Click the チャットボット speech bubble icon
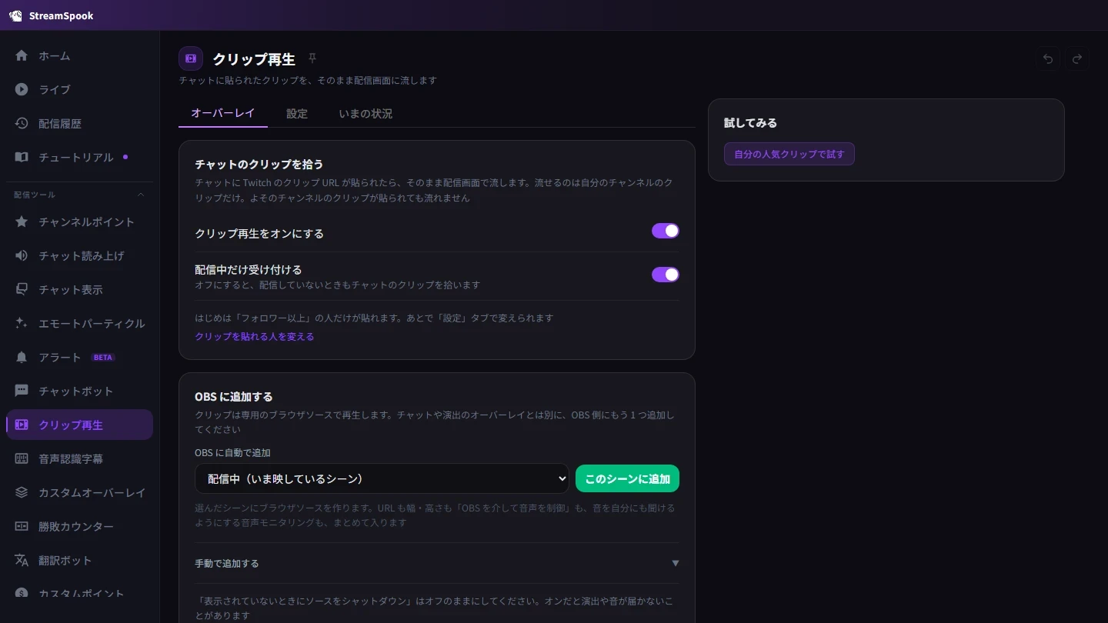The height and width of the screenshot is (623, 1108). click(22, 391)
